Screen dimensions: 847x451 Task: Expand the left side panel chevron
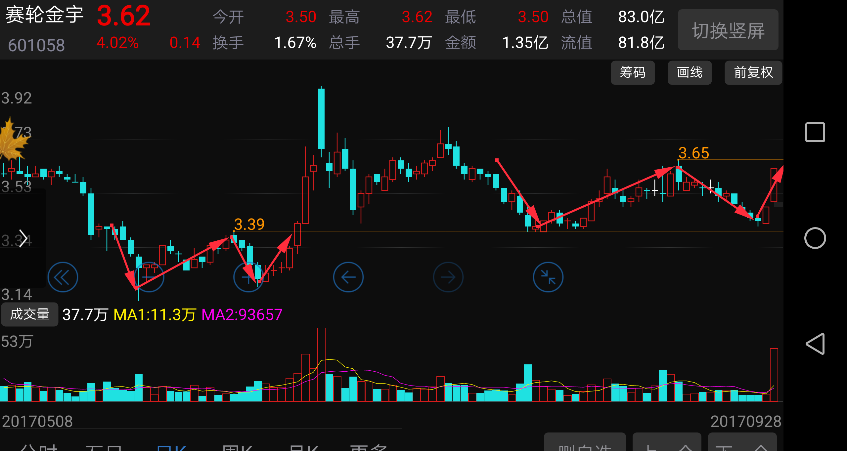coord(23,238)
